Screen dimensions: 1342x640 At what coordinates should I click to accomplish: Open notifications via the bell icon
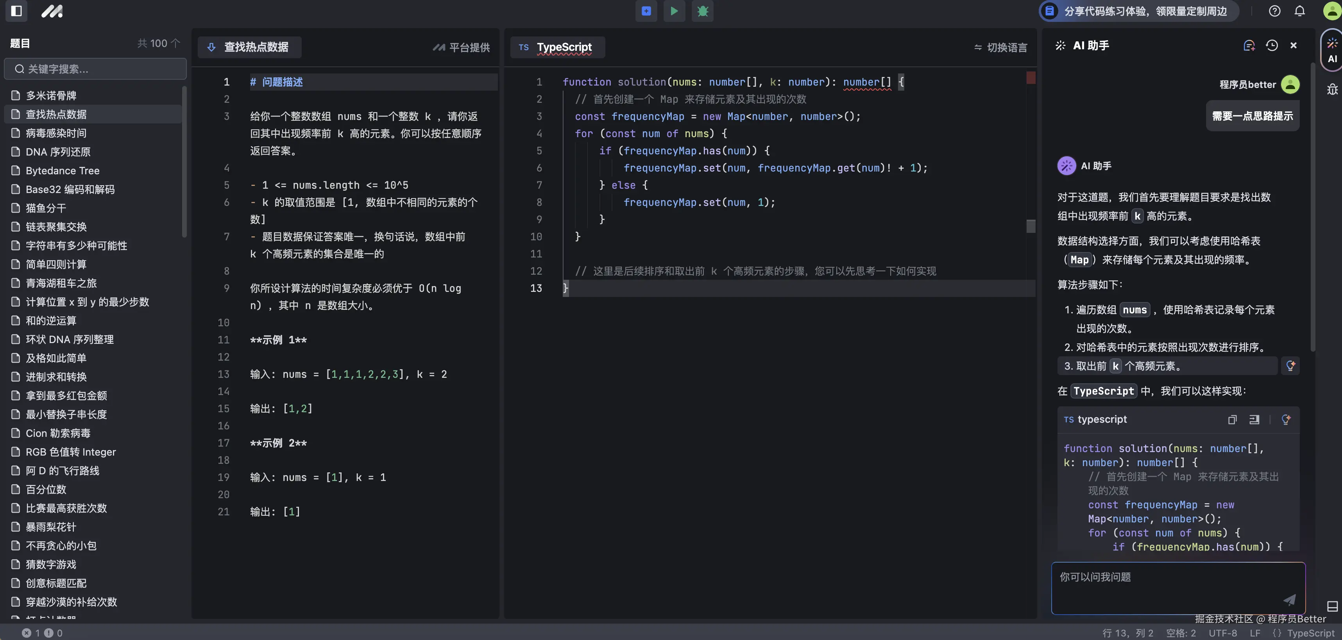click(1299, 11)
